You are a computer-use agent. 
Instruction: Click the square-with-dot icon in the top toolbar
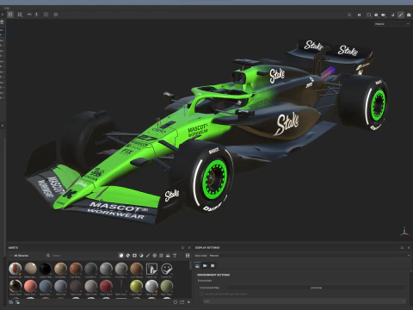46,15
